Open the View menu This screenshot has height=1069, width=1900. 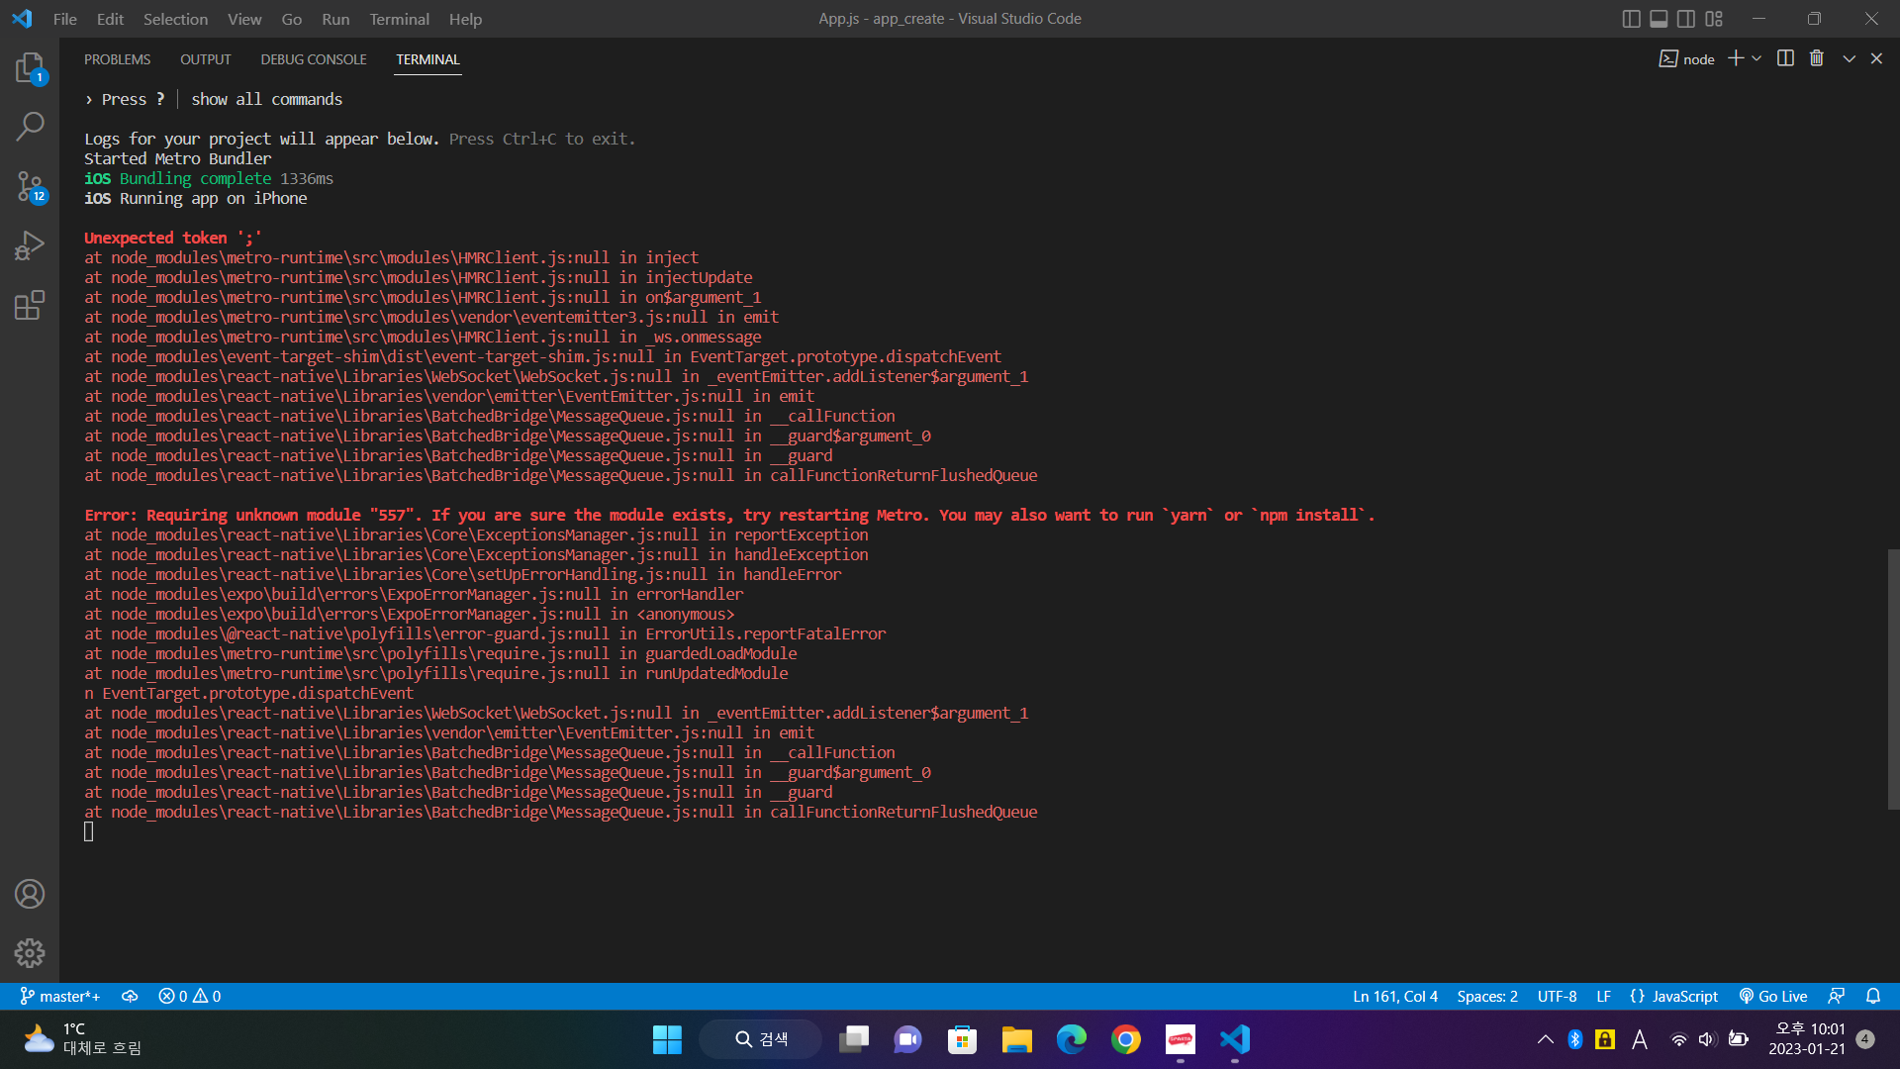pyautogui.click(x=244, y=19)
